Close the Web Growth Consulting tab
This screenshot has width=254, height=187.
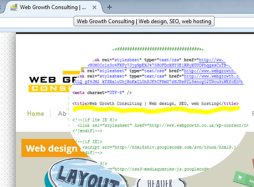coord(95,7)
